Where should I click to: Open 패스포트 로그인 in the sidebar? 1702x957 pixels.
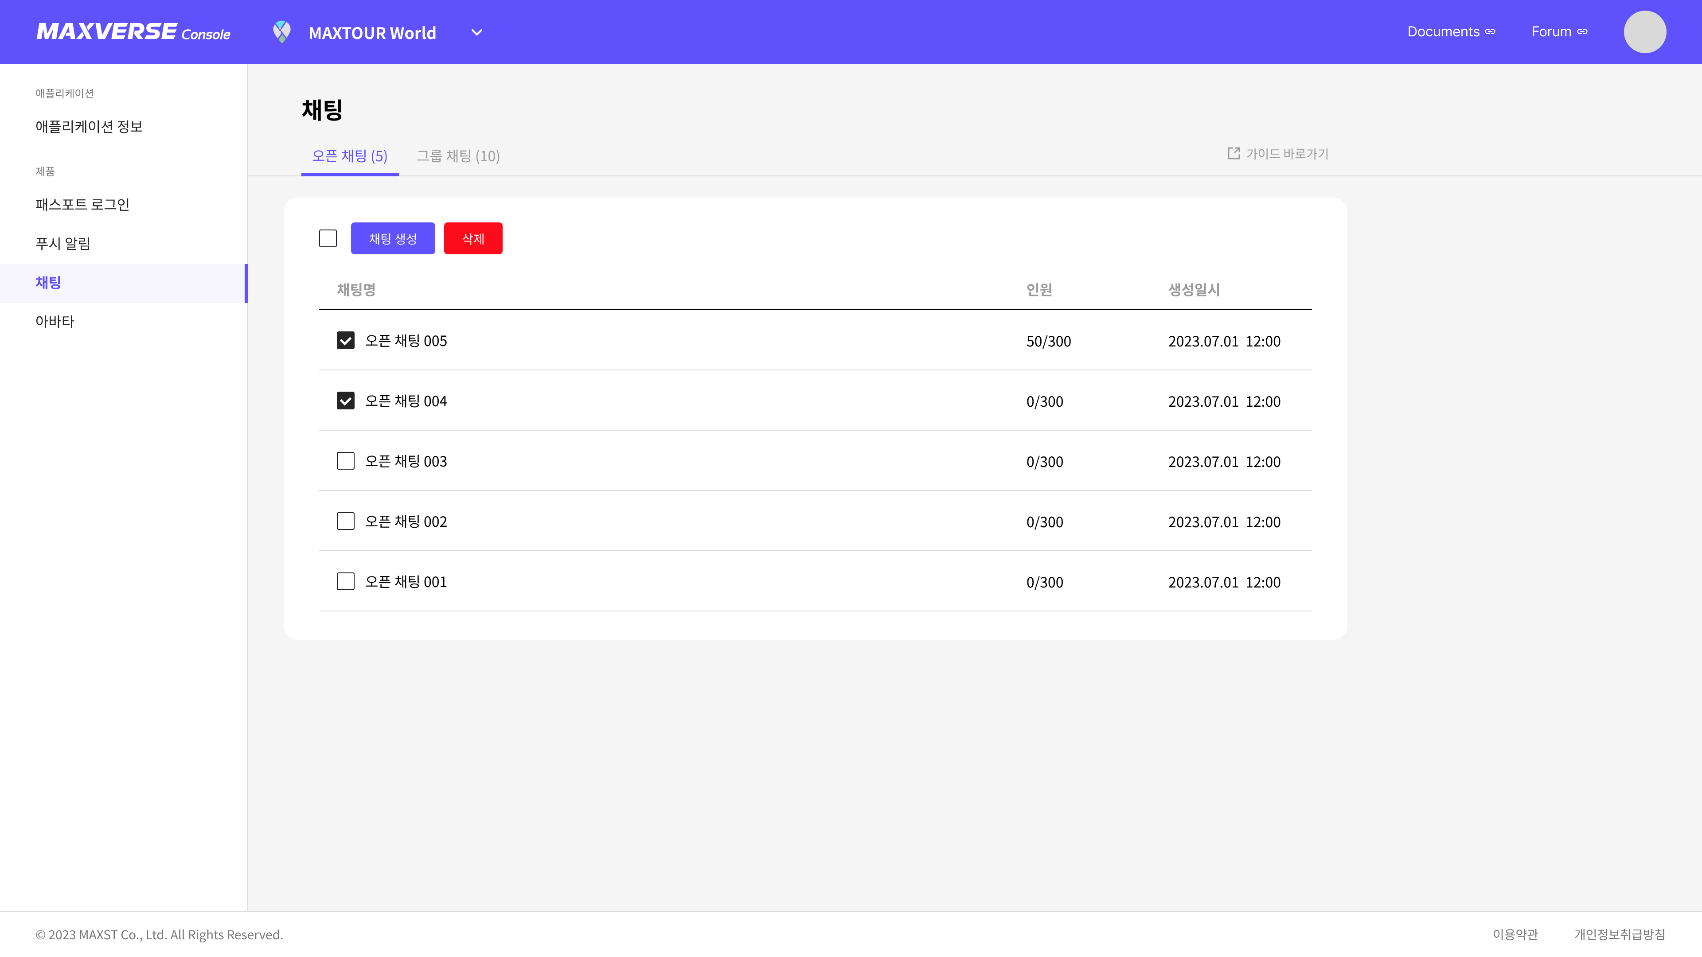(x=82, y=204)
